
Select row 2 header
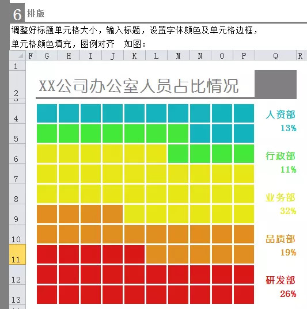point(17,85)
